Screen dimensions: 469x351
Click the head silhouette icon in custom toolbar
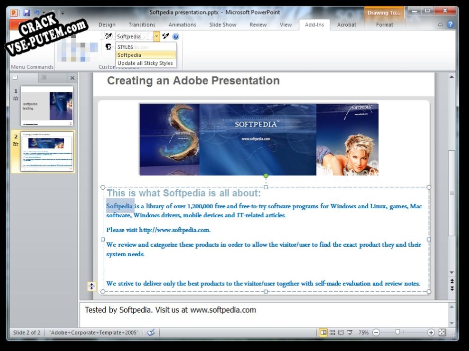coord(108,46)
